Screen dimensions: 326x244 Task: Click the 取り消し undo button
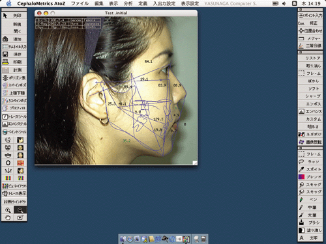(310, 66)
